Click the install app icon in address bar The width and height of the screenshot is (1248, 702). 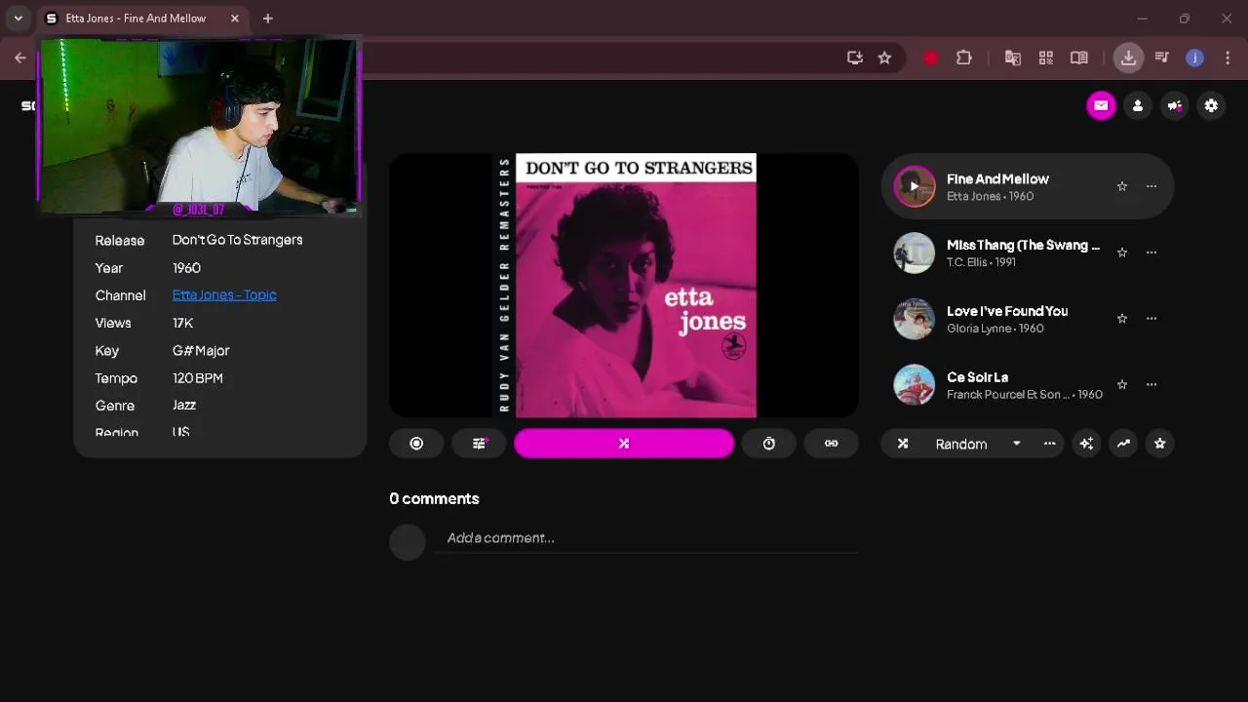coord(855,58)
